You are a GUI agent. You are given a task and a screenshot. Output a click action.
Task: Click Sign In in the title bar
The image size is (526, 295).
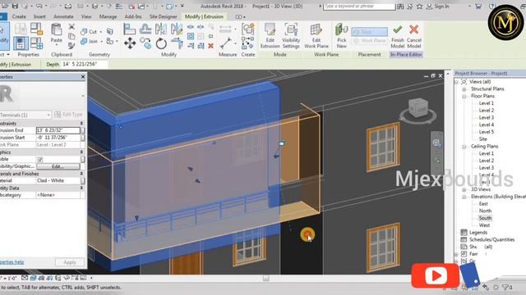coord(441,7)
